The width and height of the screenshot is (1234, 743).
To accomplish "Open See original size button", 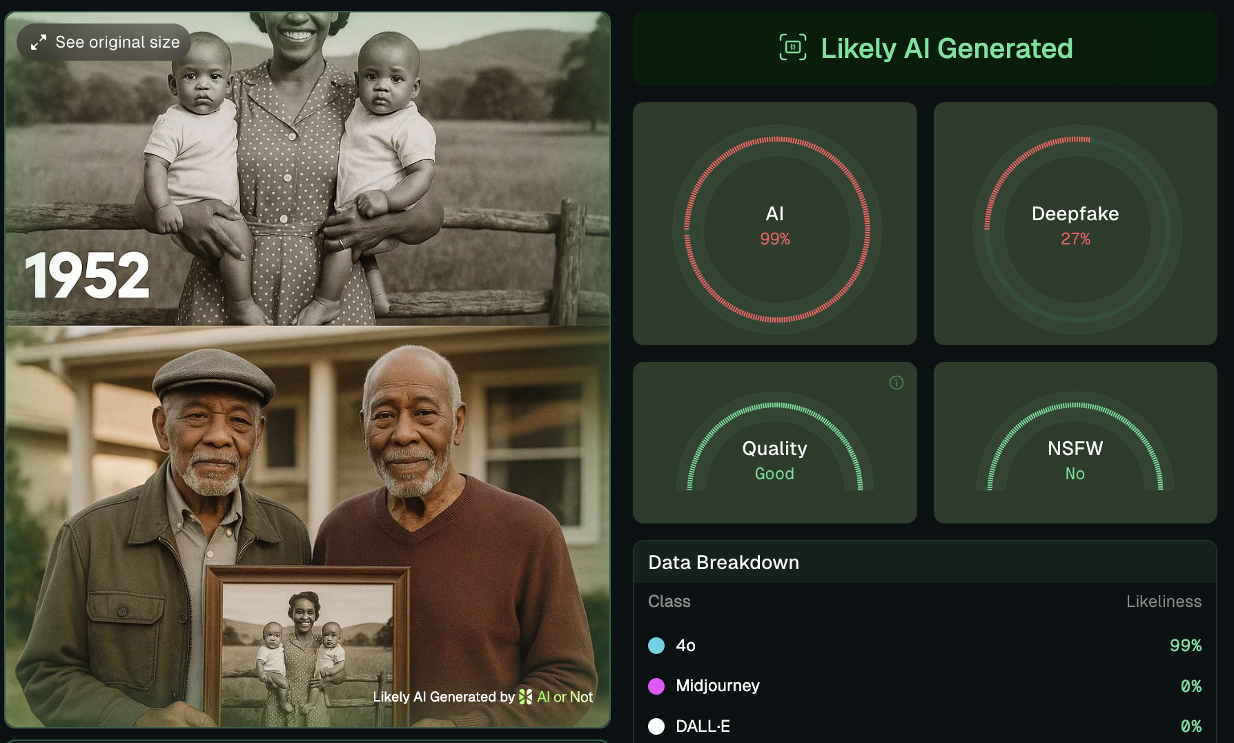I will tap(104, 42).
